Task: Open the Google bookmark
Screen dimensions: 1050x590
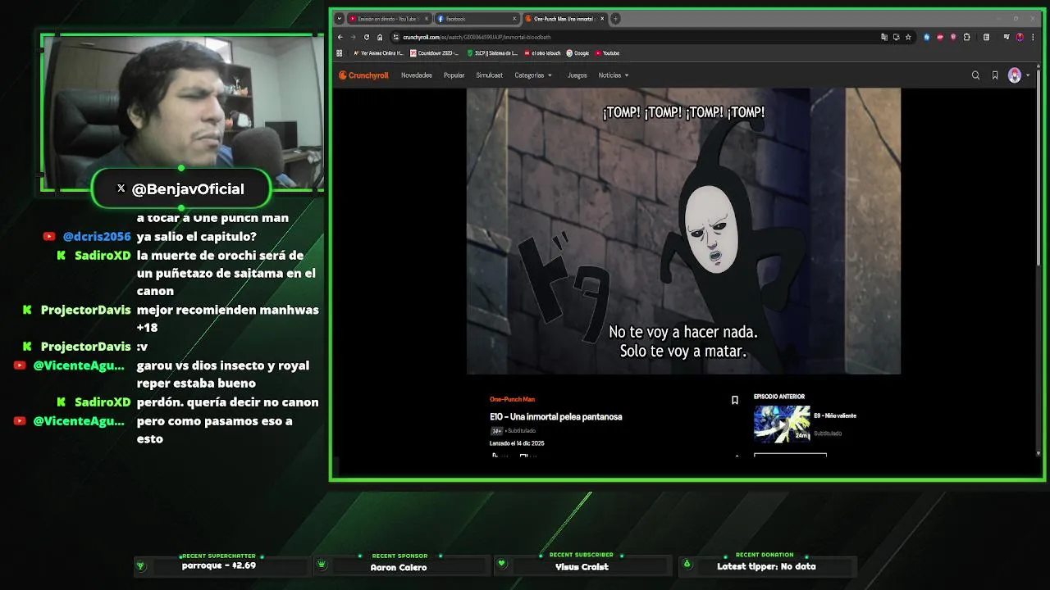Action: coord(577,53)
